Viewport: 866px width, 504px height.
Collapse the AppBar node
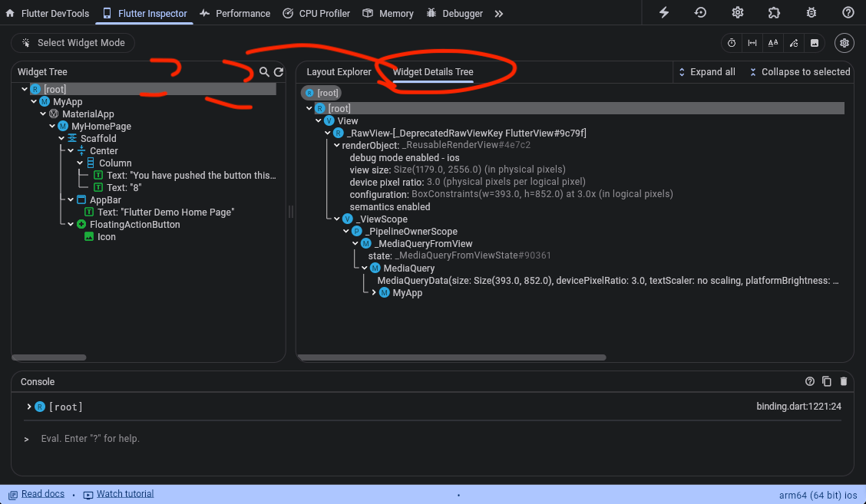(71, 199)
